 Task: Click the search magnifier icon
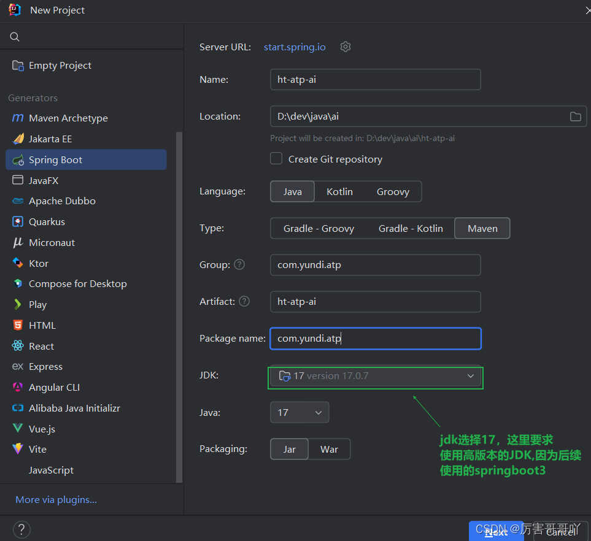[15, 37]
